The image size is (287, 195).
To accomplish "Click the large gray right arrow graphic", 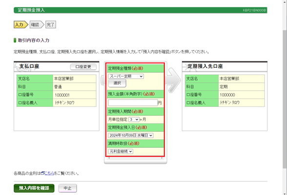I will click(x=173, y=80).
